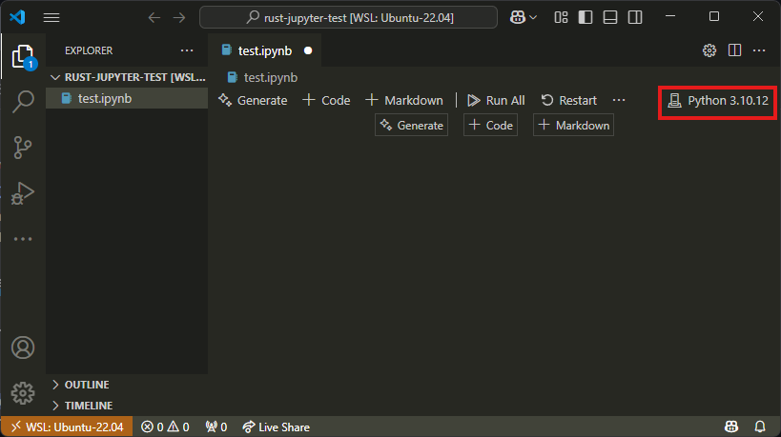Toggle the bottom panel
781x437 pixels.
[610, 17]
